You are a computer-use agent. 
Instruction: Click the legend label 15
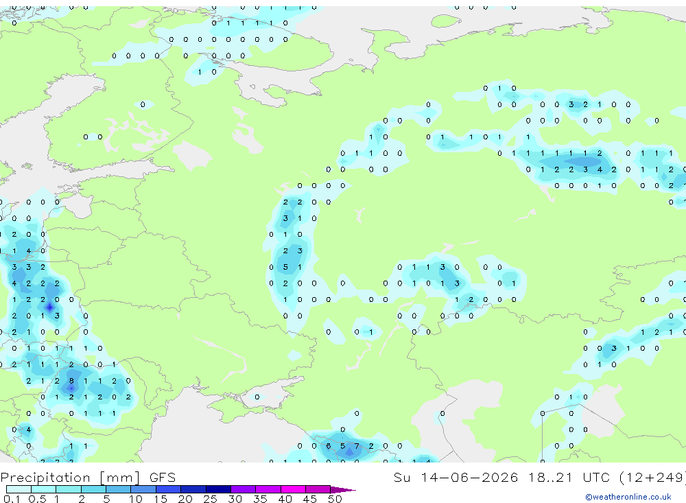point(160,499)
